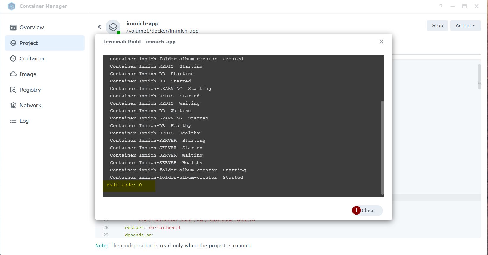Click 'immich-folder-album-creator Created' line
The width and height of the screenshot is (488, 255).
177,59
